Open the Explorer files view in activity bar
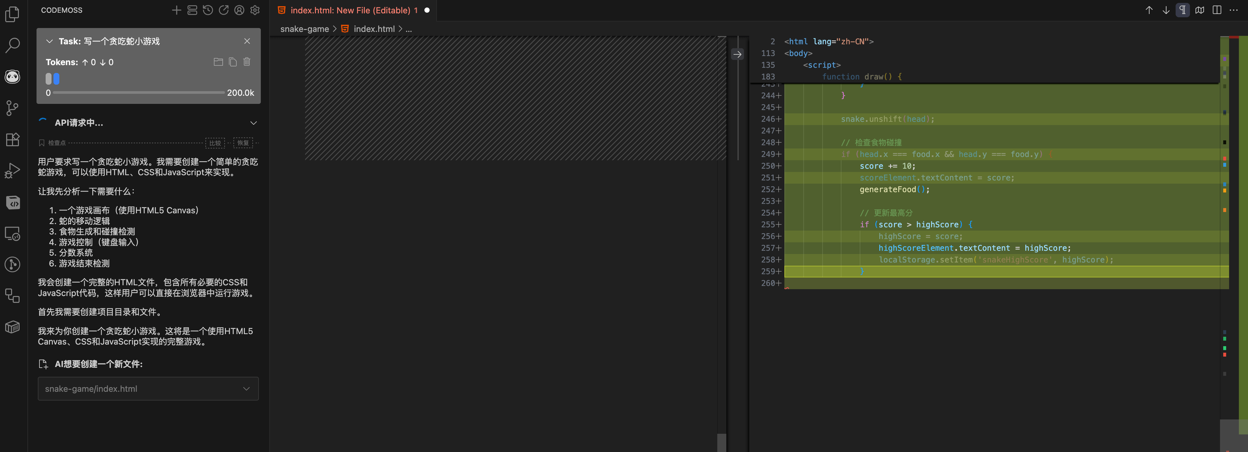 12,14
